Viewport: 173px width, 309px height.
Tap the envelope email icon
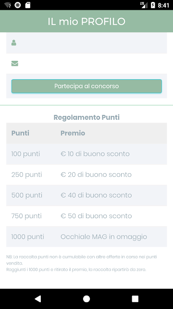click(x=15, y=63)
